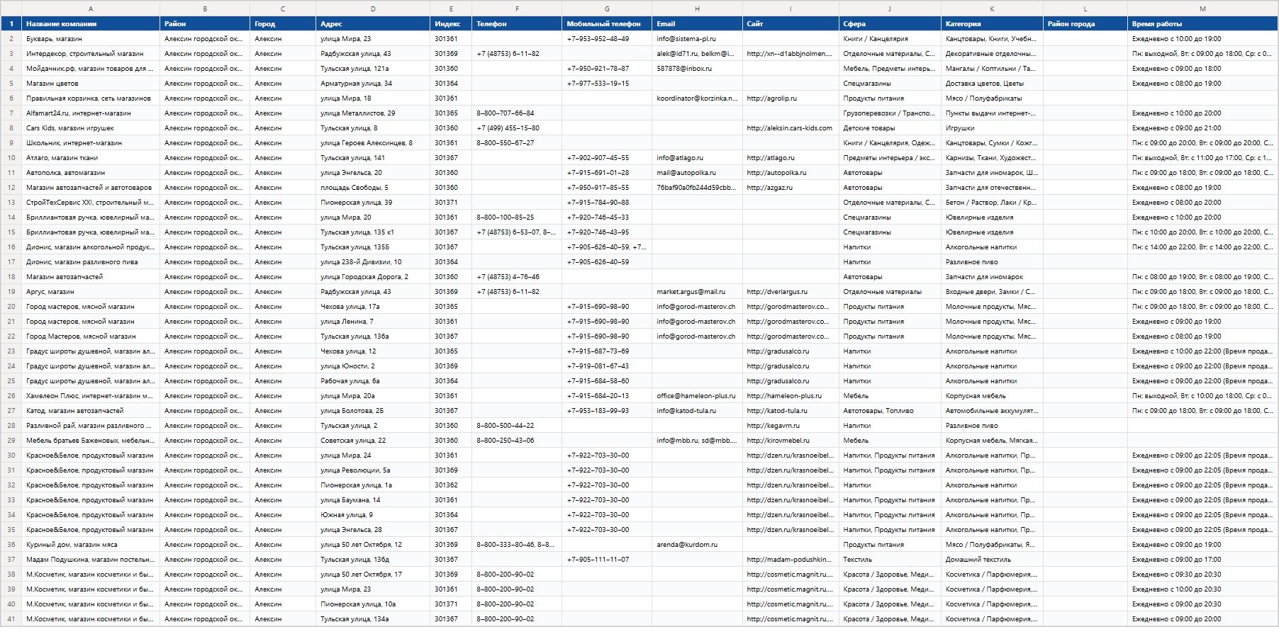
Task: Click email 'market.argus@mail.ru'
Action: click(x=697, y=292)
